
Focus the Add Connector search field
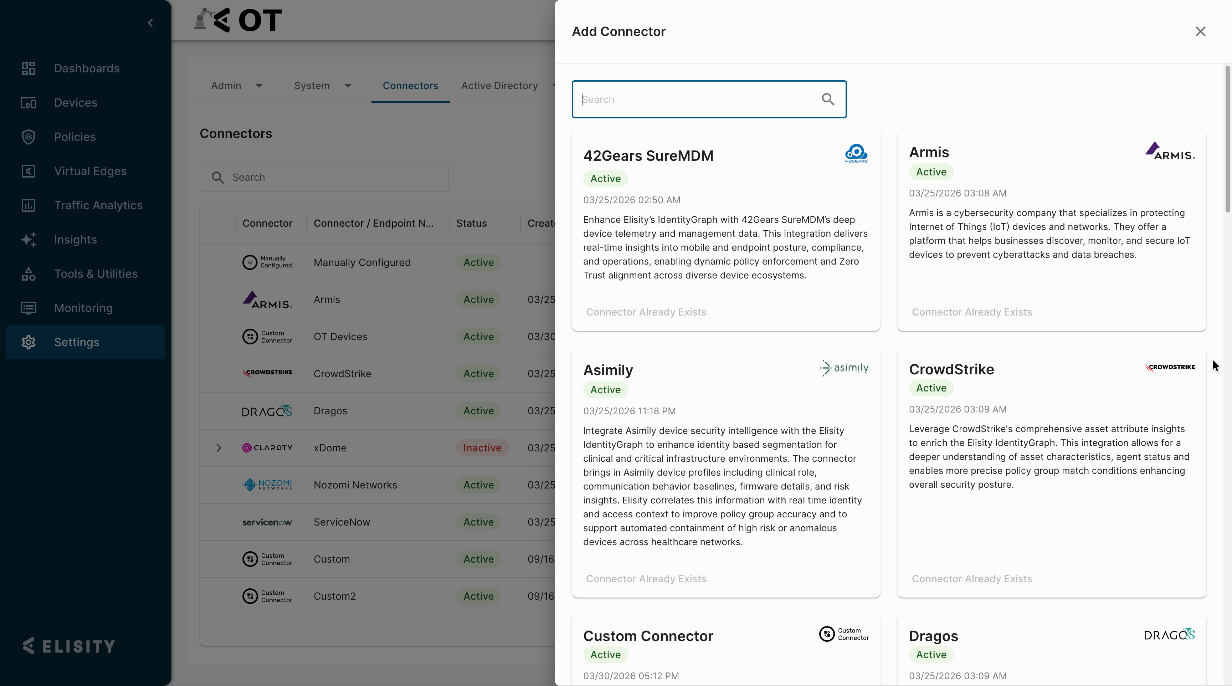tap(709, 99)
